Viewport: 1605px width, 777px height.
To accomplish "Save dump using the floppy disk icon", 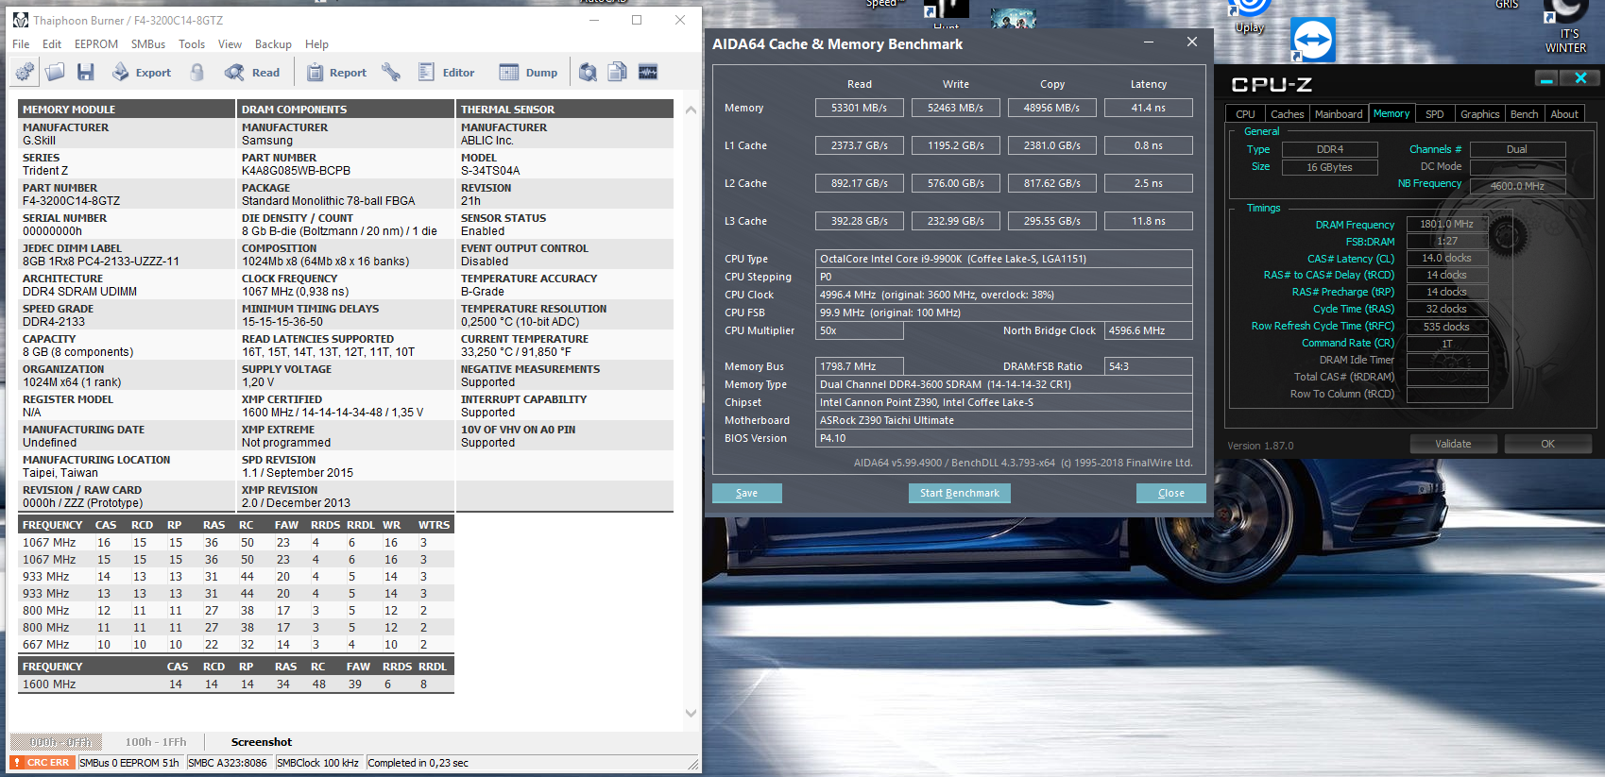I will [85, 72].
